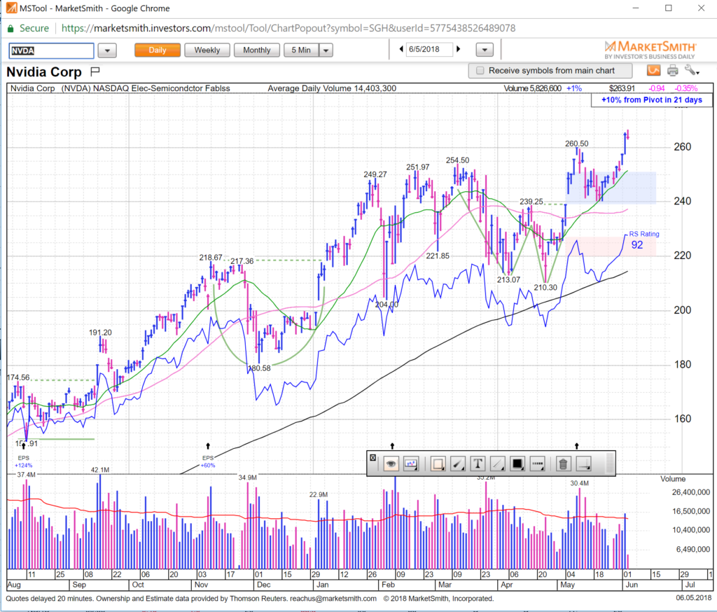Click the MarketSmith logo
The image size is (717, 612).
pyautogui.click(x=650, y=50)
